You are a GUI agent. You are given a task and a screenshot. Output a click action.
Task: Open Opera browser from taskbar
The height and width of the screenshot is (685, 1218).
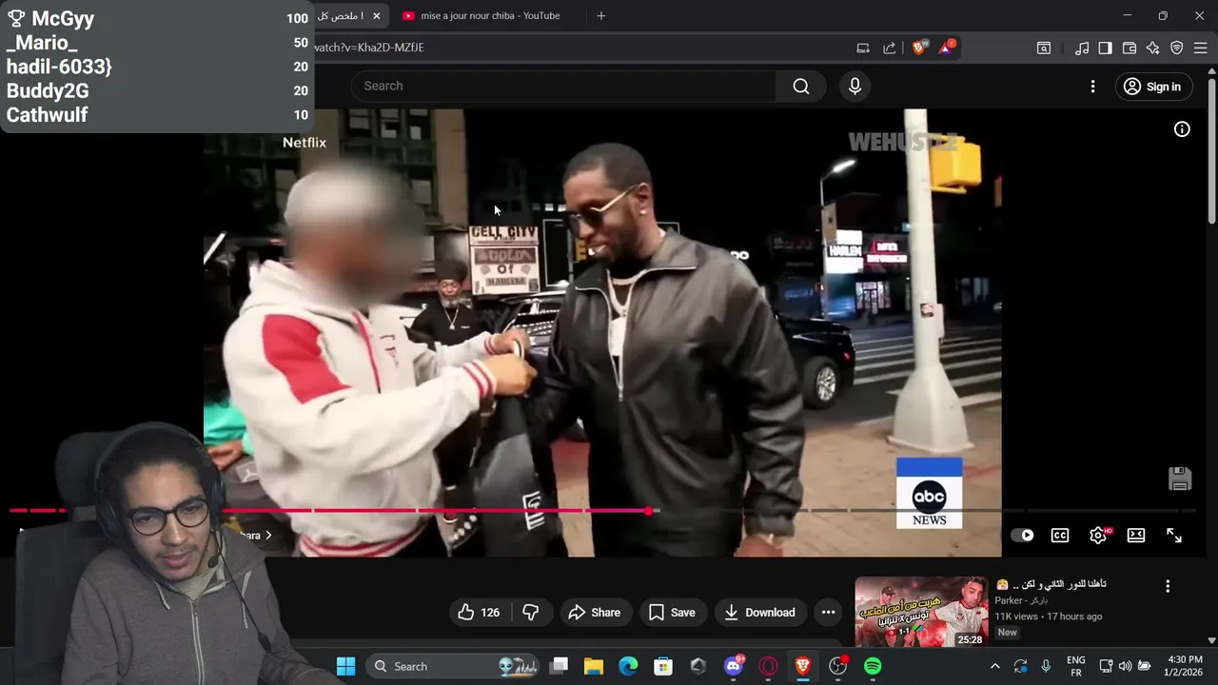pyautogui.click(x=768, y=666)
